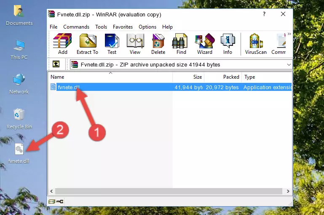The width and height of the screenshot is (324, 215).
Task: Click the 20,972 bytes packed cell
Action: tap(222, 87)
